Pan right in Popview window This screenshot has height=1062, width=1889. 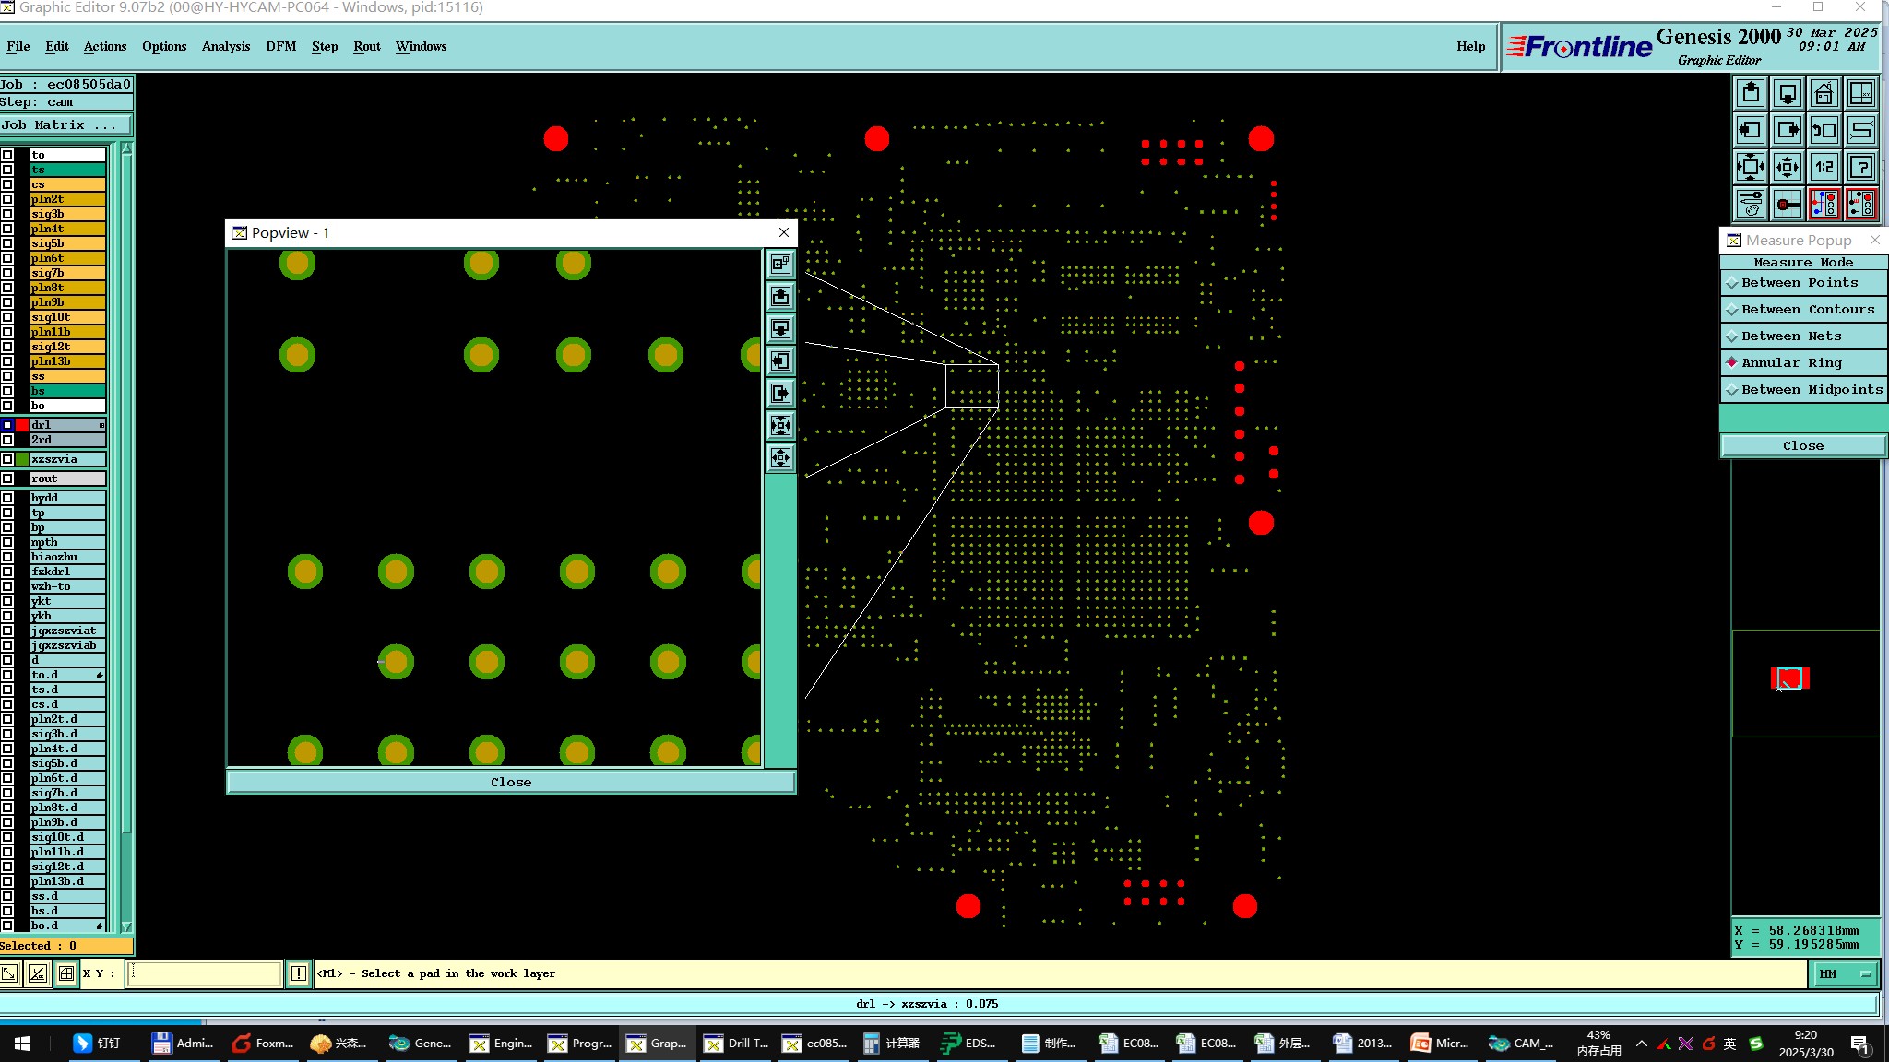(x=780, y=393)
